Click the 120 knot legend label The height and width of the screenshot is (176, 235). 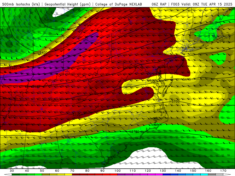pyautogui.click(x=148, y=171)
